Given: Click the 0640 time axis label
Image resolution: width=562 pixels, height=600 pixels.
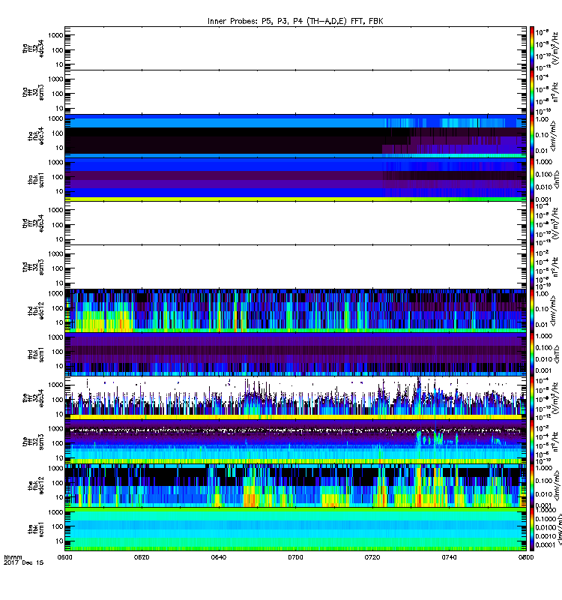Looking at the screenshot, I should (218, 557).
